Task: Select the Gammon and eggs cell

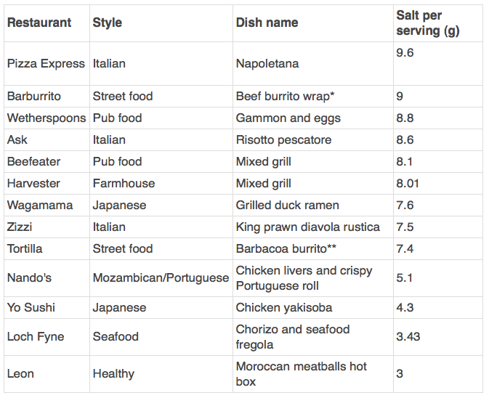Action: click(x=313, y=118)
